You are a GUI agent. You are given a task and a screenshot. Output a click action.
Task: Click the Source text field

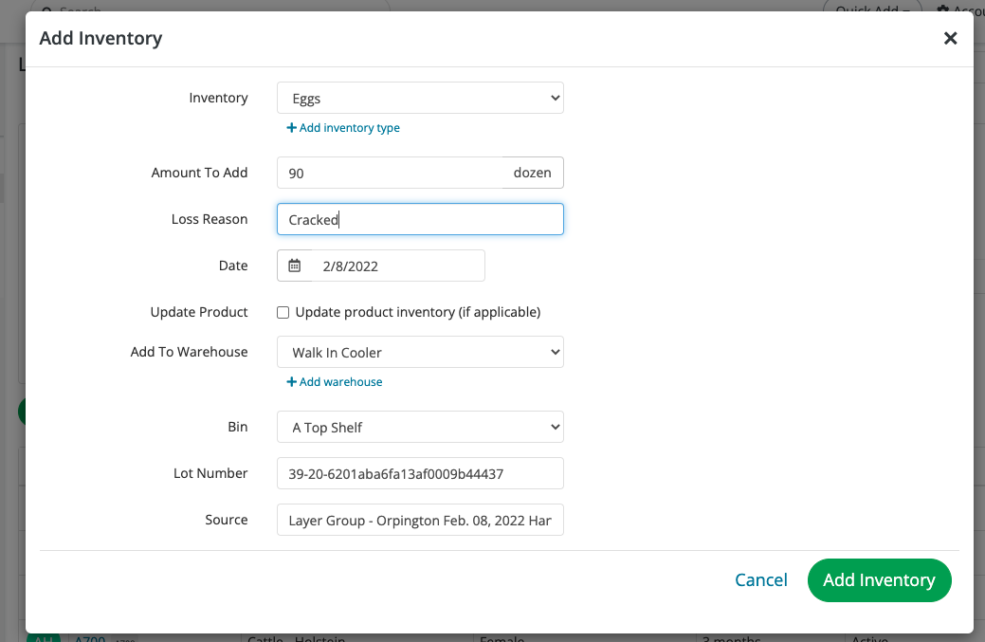point(420,520)
